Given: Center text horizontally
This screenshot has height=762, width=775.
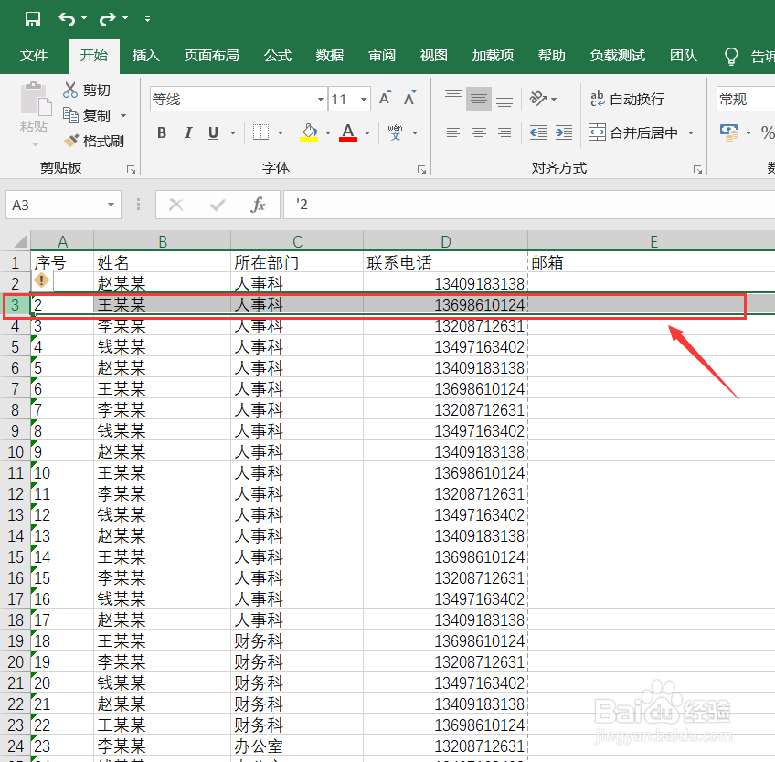Looking at the screenshot, I should [479, 132].
